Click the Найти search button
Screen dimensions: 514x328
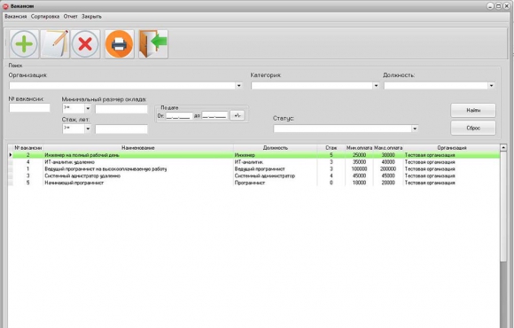pyautogui.click(x=473, y=111)
